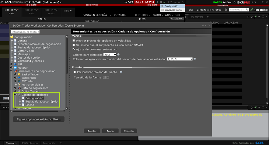The height and width of the screenshot is (145, 269).
Task: Enable Mostrar precios de opciones en volatilidad
Action: coord(74,41)
